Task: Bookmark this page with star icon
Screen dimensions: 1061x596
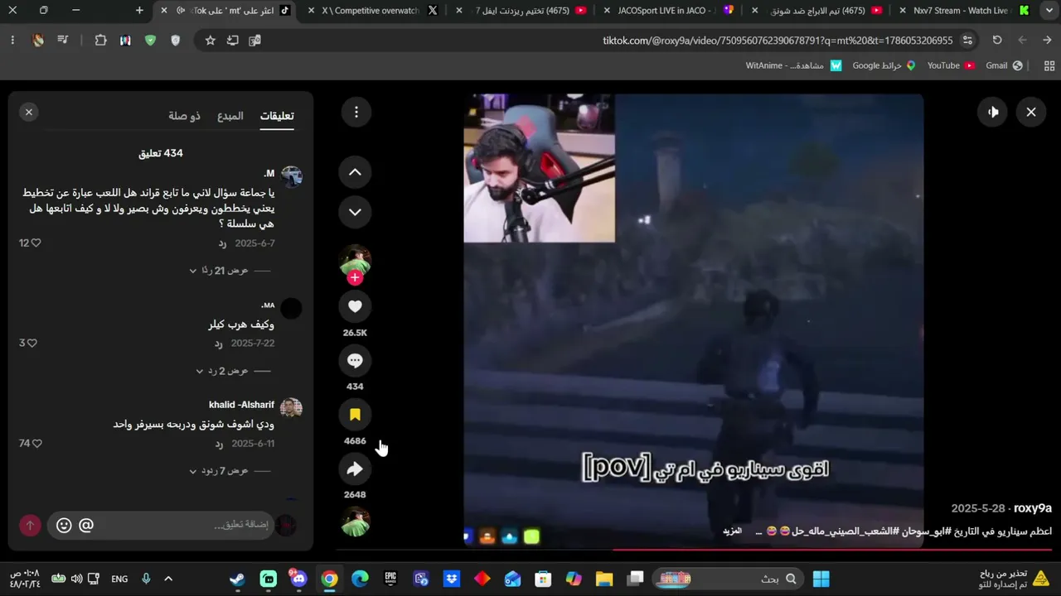Action: (210, 41)
